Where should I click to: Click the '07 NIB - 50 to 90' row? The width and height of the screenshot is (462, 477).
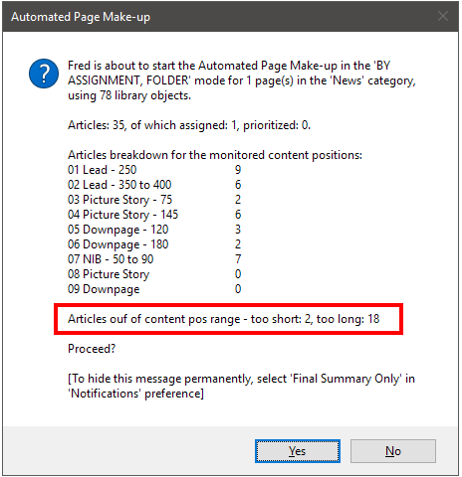pyautogui.click(x=154, y=259)
